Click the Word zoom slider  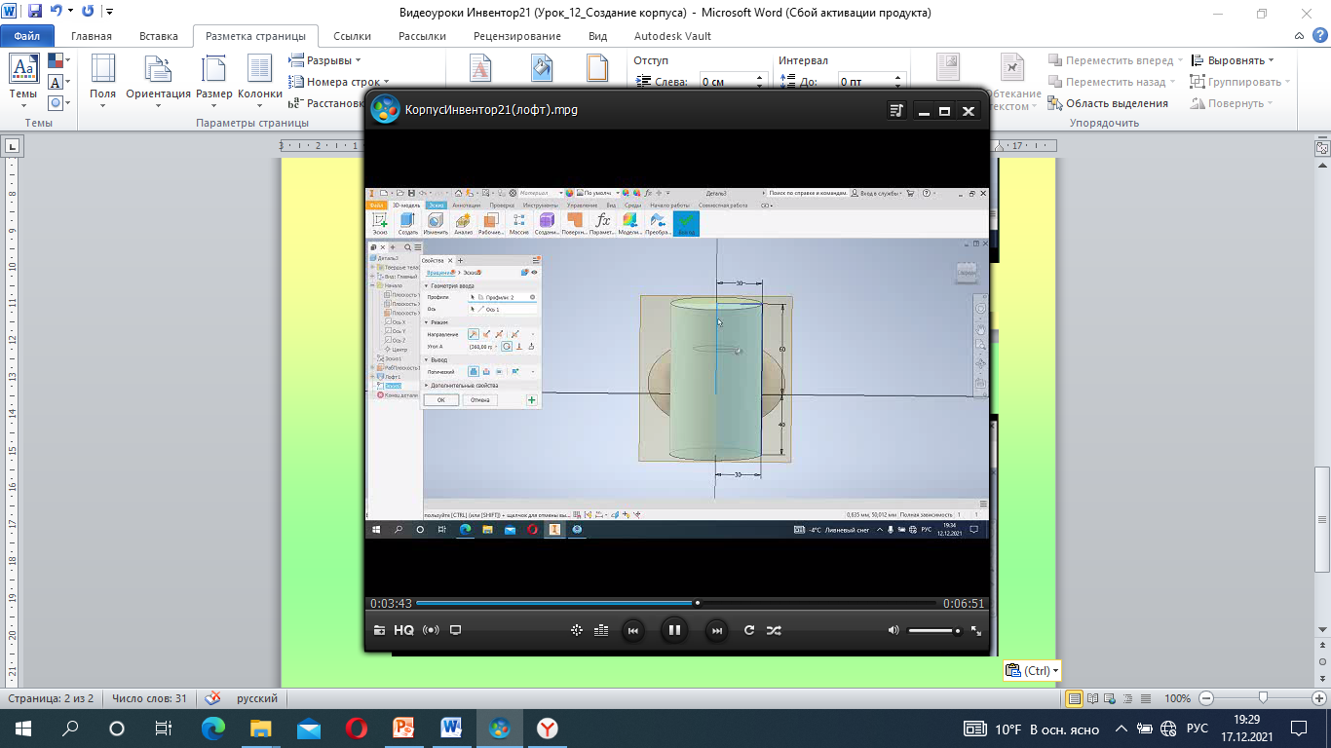point(1263,698)
